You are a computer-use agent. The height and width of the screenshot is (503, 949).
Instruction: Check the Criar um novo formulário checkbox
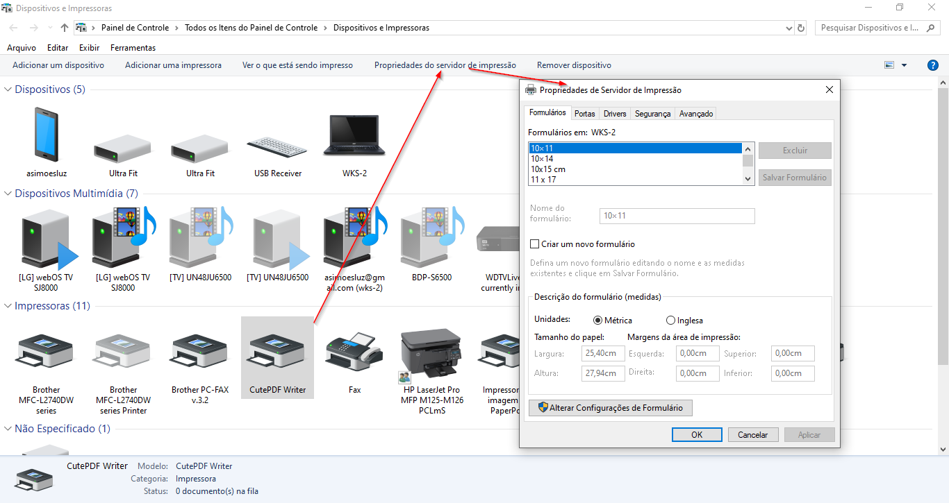click(x=534, y=244)
